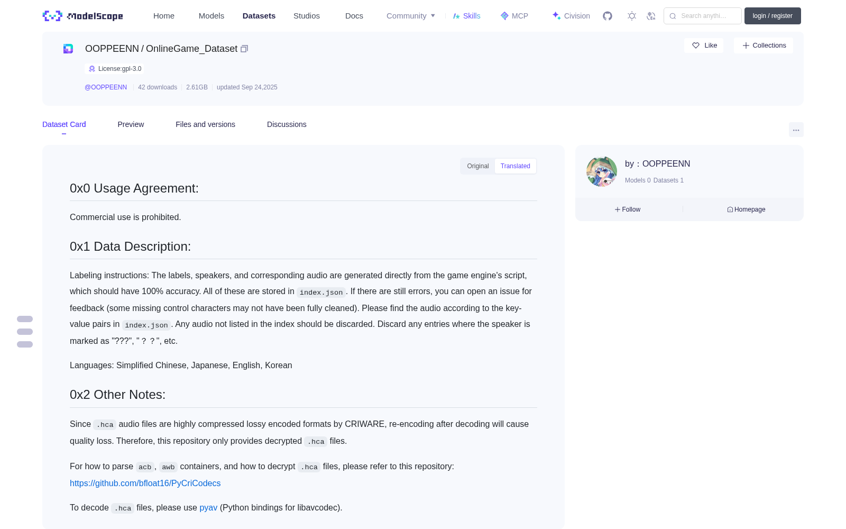
Task: Click the '2.61GB' size text
Action: coord(197,87)
